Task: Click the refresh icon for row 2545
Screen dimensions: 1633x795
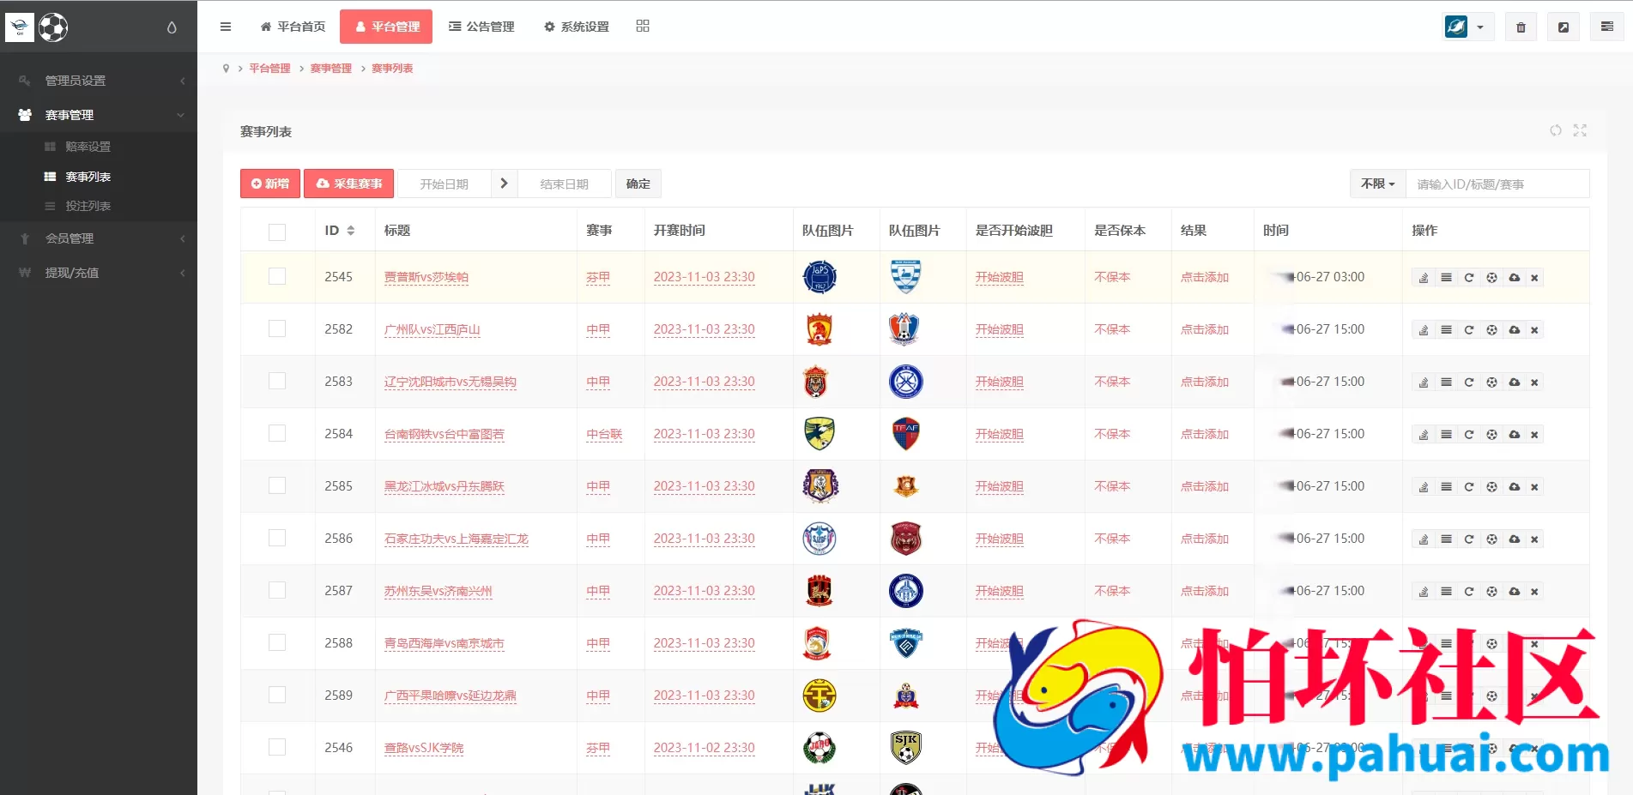Action: point(1469,278)
